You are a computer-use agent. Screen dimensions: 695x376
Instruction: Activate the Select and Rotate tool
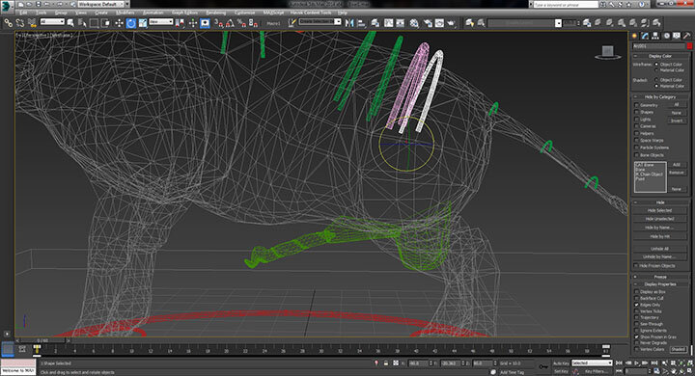point(130,23)
